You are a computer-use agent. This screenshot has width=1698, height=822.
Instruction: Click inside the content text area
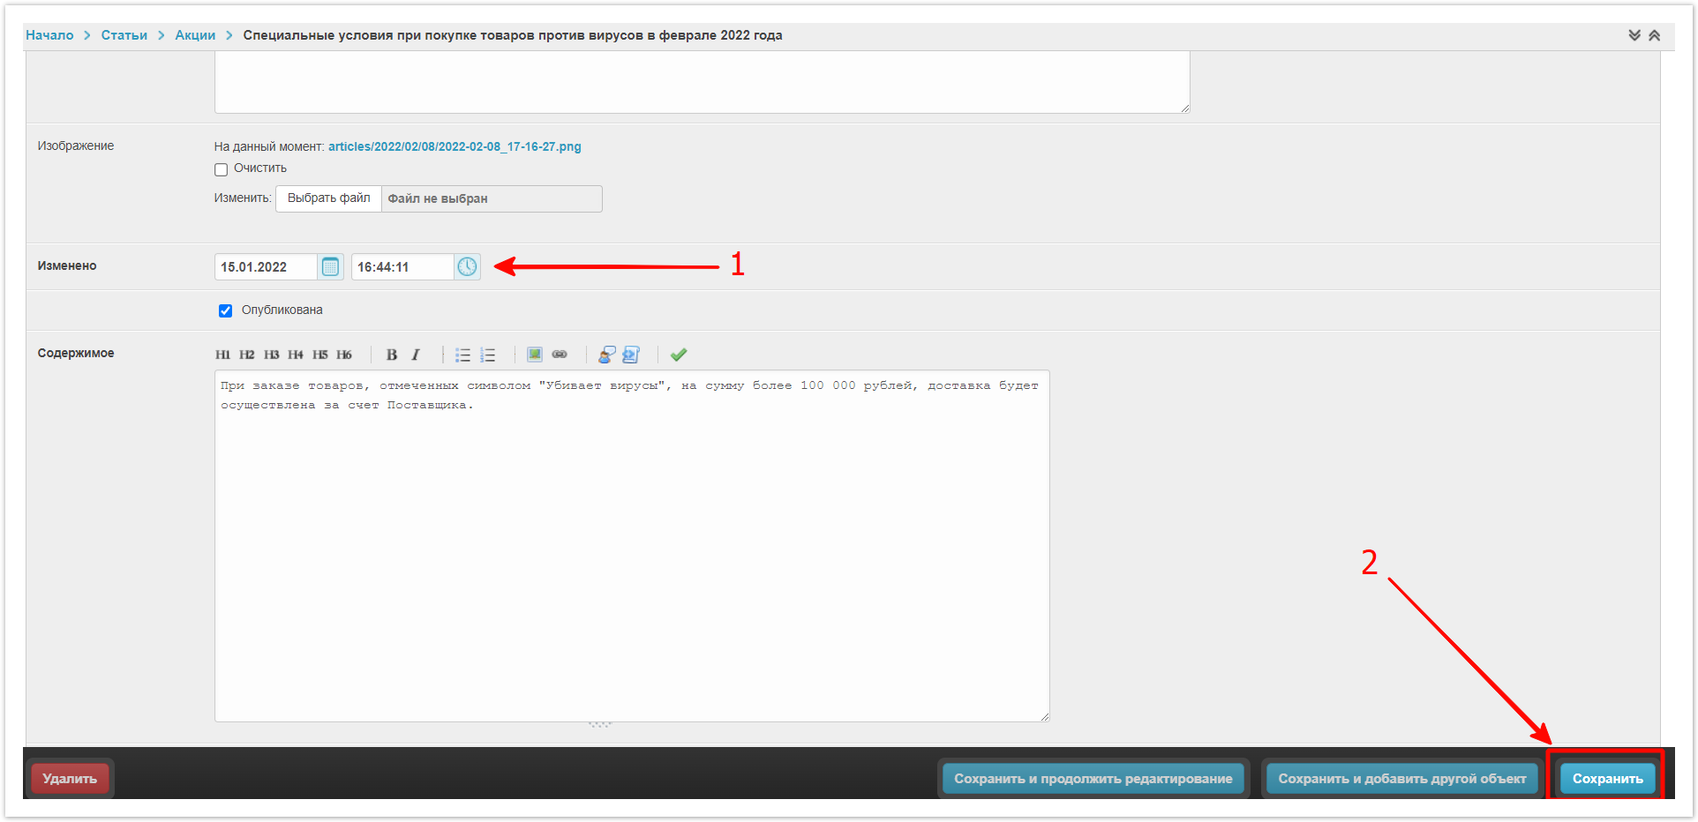pyautogui.click(x=631, y=547)
